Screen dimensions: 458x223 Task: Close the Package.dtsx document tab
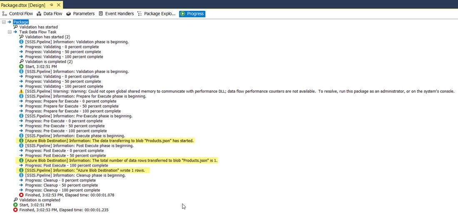[x=58, y=5]
